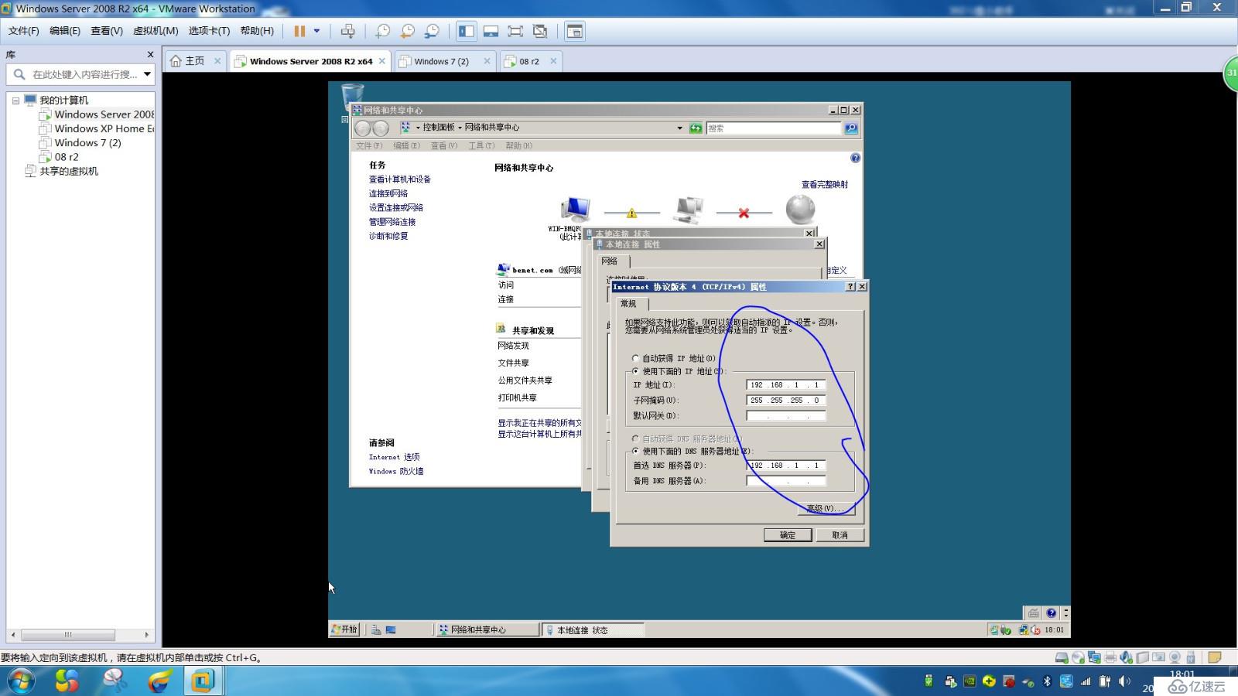Viewport: 1238px width, 696px height.
Task: Switch to the 主页 tab
Action: [195, 61]
